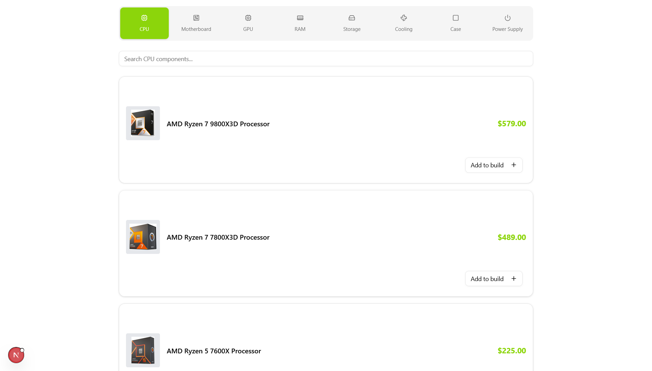Click the $579.00 price label
The image size is (652, 371).
coord(512,124)
